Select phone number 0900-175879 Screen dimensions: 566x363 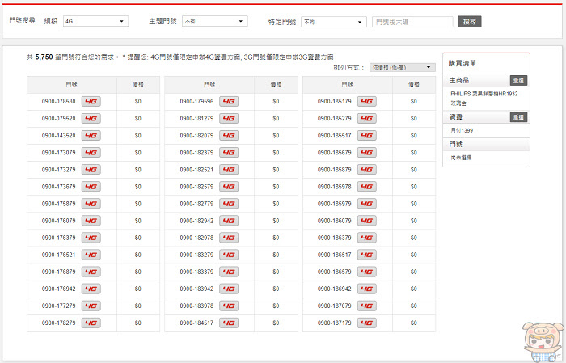point(58,204)
